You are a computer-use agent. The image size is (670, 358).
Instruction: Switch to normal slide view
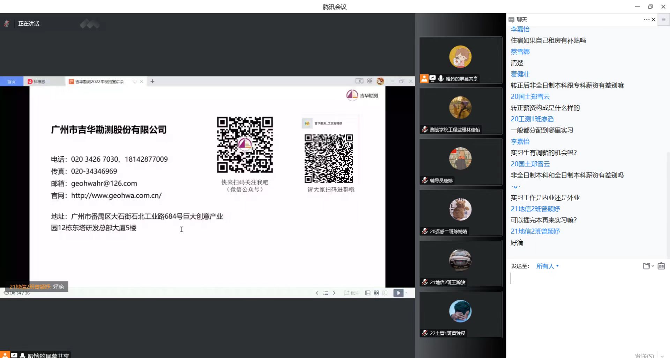(x=367, y=293)
